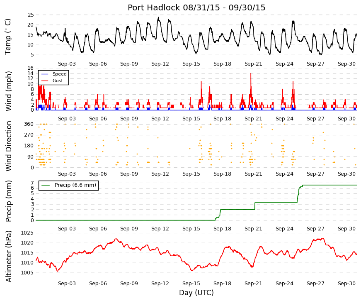This screenshot has width=361, height=301.
Task: Click the blue Speed legend line
Action: [x=44, y=74]
